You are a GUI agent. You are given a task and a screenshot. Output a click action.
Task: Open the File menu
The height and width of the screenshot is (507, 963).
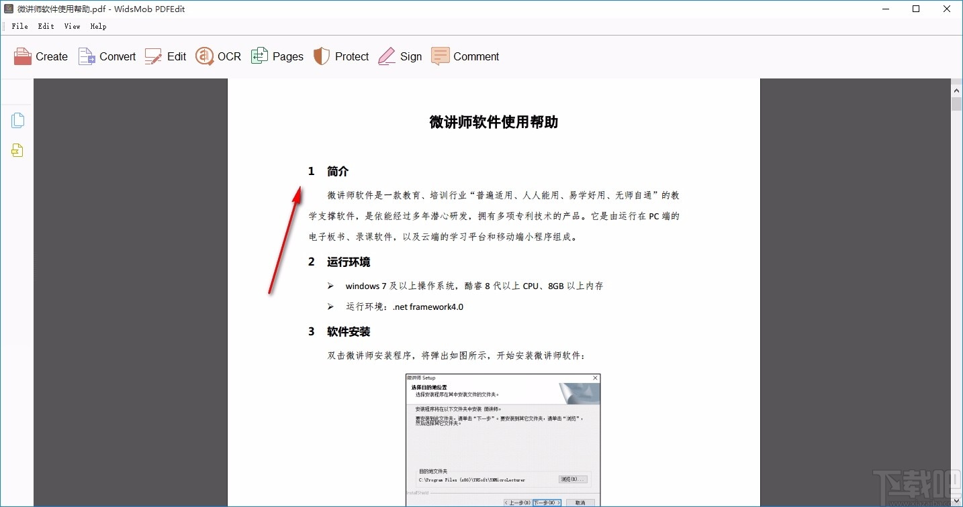click(x=19, y=26)
